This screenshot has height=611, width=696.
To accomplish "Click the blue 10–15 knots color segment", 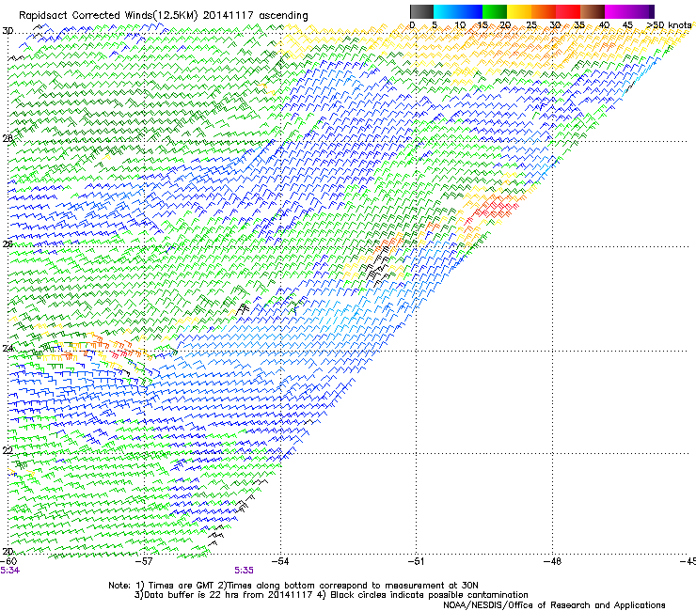I will 470,11.
